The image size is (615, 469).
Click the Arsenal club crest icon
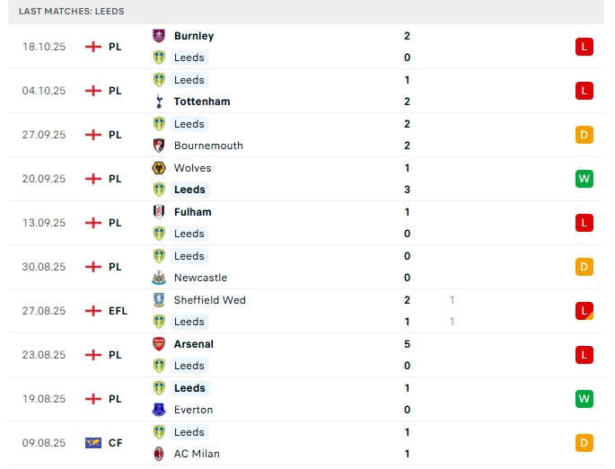coord(159,344)
